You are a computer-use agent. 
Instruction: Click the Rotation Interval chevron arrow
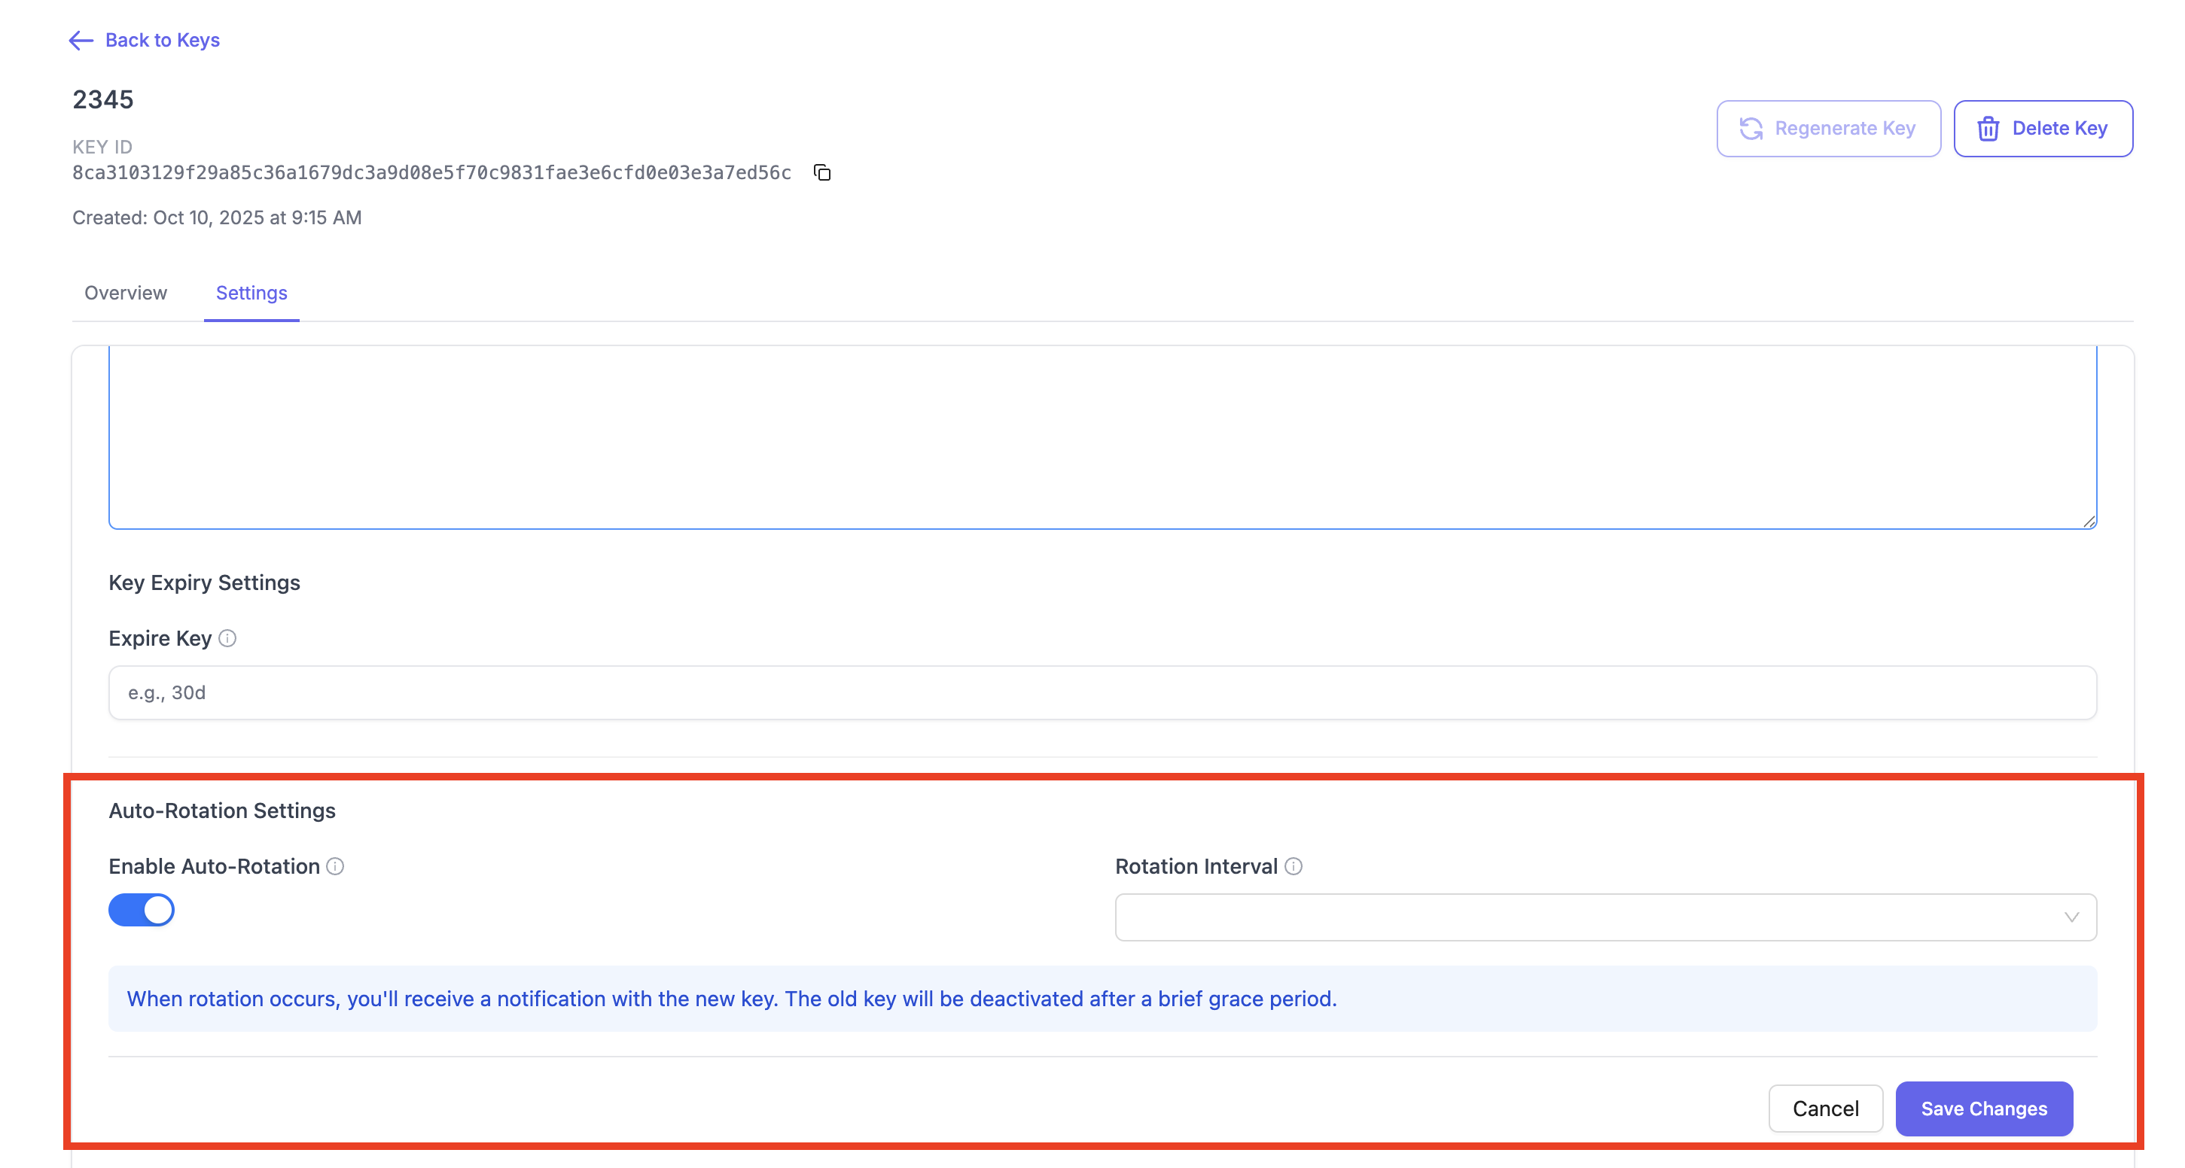[x=2071, y=917]
